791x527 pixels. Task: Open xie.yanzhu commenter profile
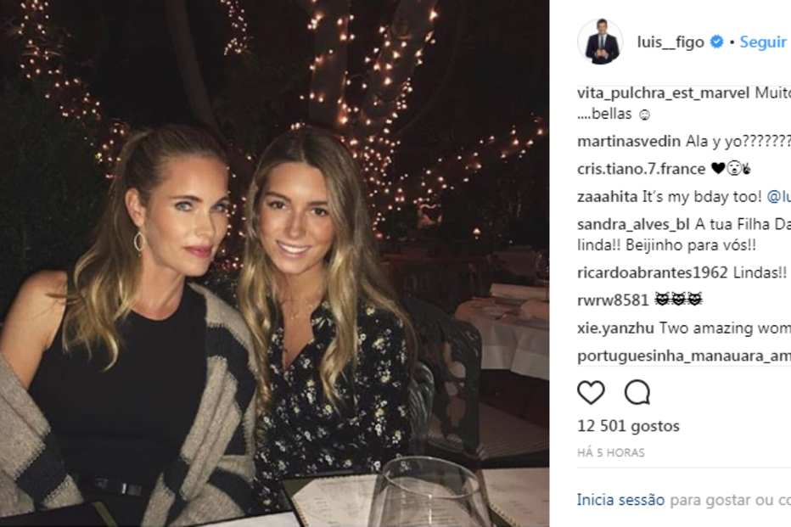click(x=615, y=328)
